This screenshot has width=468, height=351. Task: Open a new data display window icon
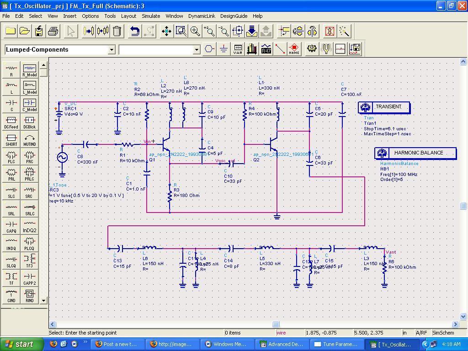click(340, 48)
